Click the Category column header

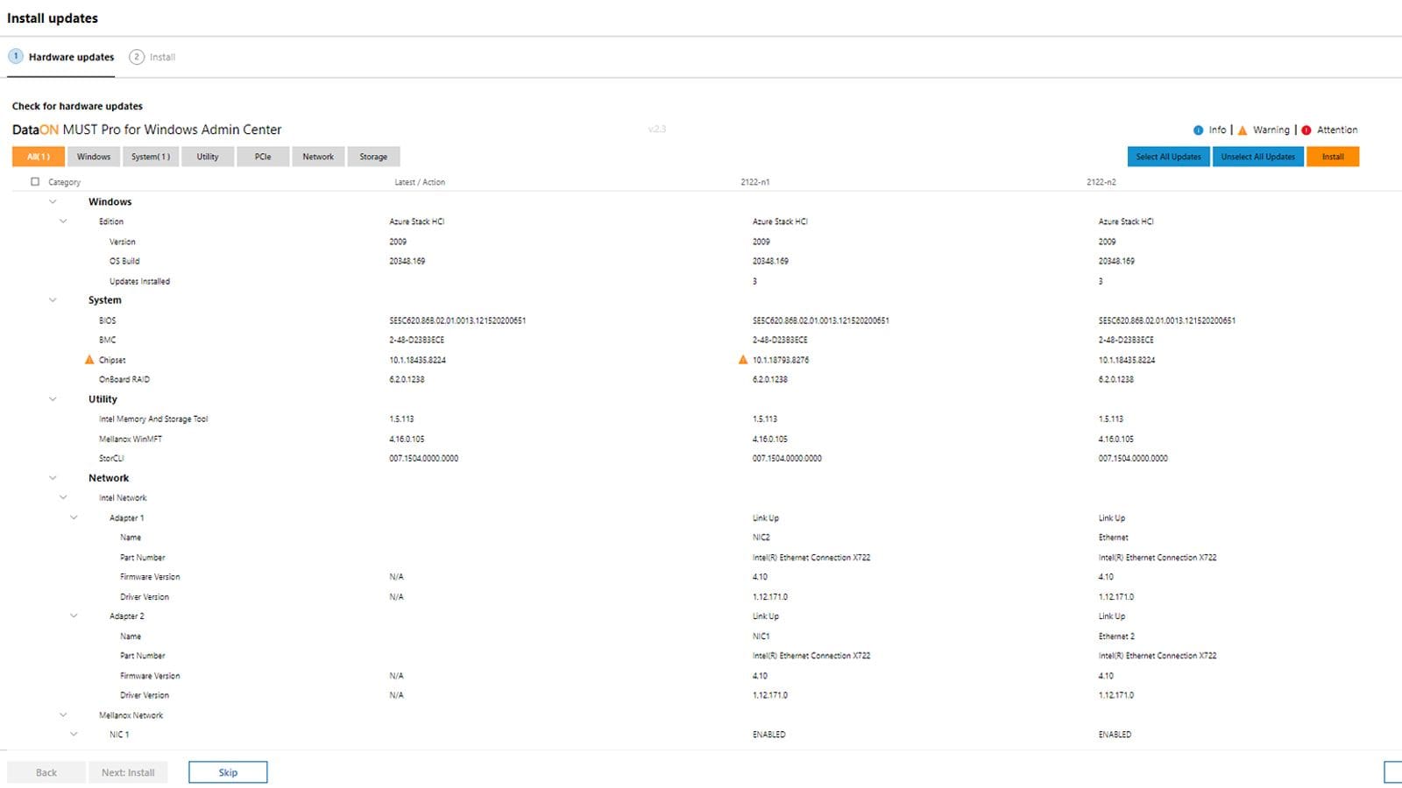pyautogui.click(x=64, y=182)
